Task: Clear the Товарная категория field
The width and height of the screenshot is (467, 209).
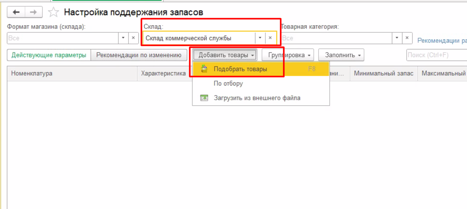Action: pyautogui.click(x=407, y=38)
